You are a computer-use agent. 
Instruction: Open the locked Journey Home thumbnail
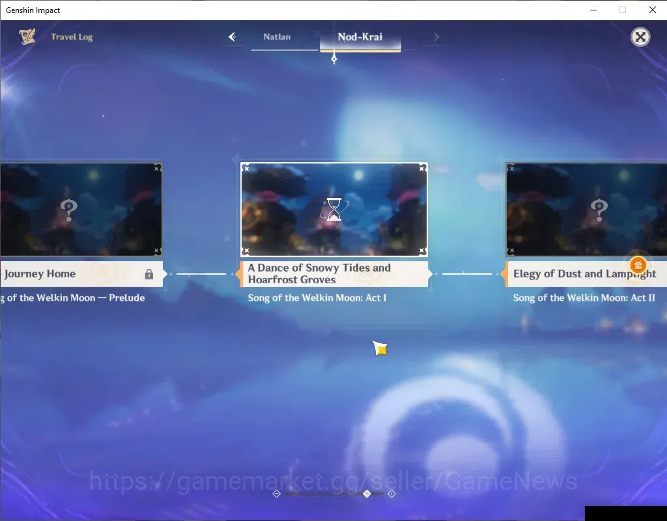click(x=81, y=210)
